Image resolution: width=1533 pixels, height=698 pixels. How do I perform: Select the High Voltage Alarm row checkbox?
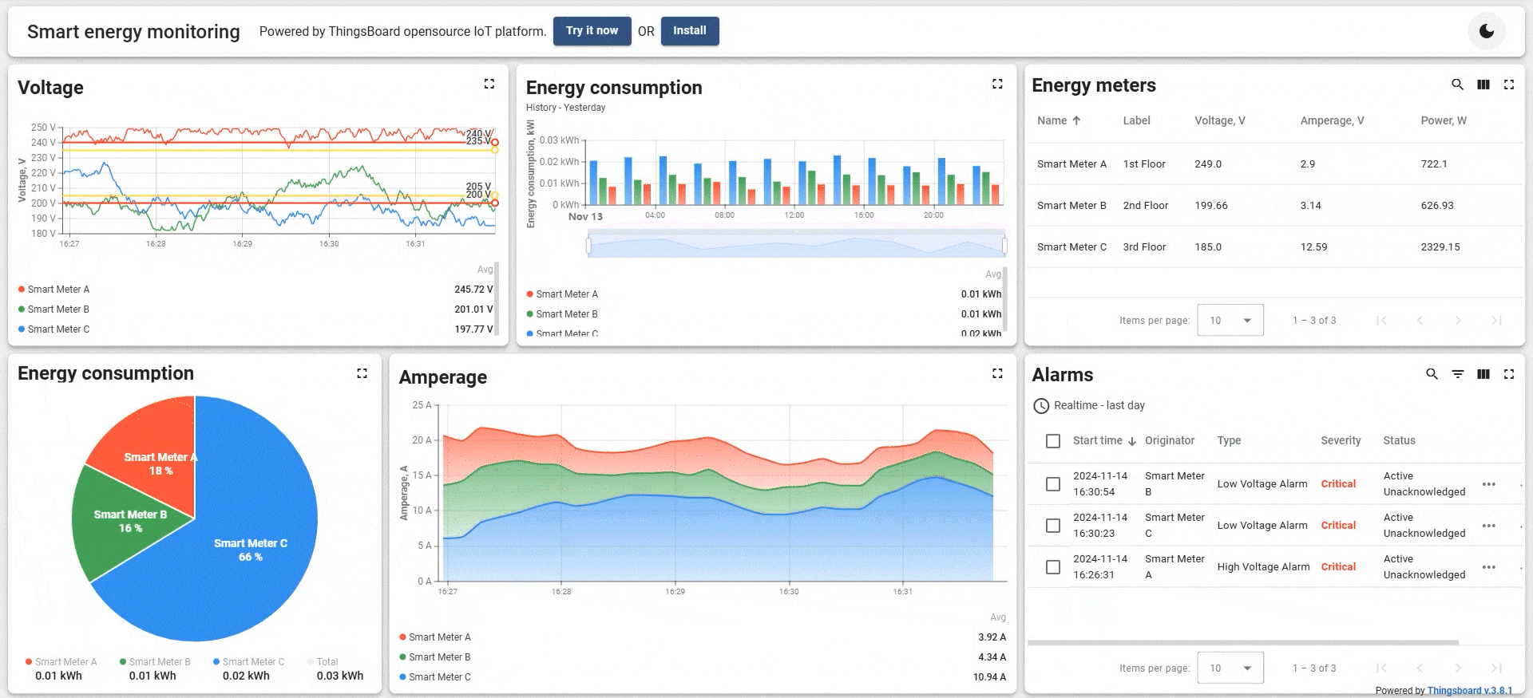coord(1053,567)
